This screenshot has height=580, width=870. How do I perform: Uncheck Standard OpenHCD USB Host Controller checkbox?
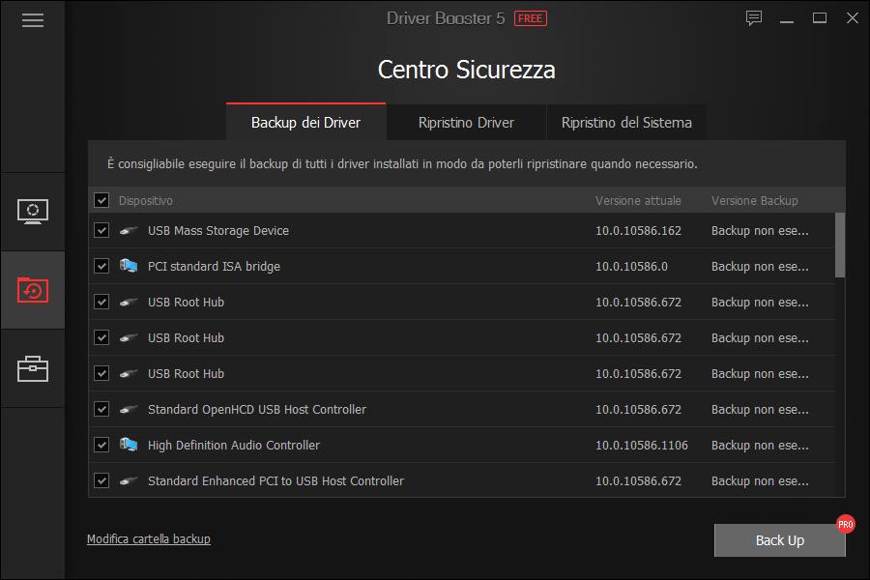coord(101,409)
